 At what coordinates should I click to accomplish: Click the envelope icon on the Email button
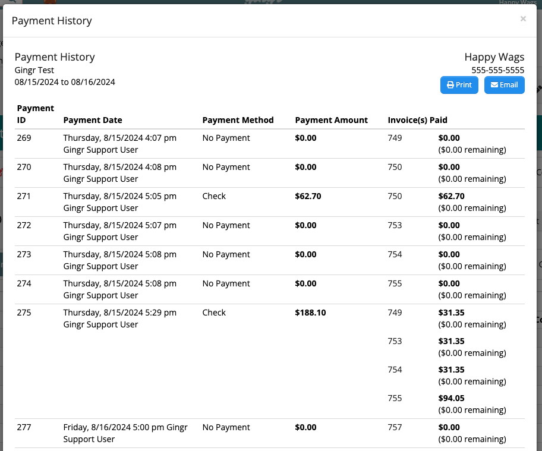pos(493,84)
